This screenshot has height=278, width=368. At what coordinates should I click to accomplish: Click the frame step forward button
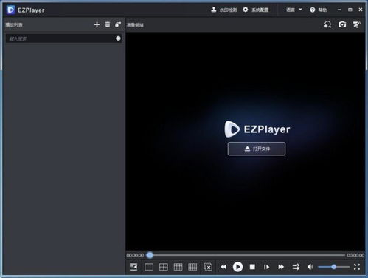click(x=266, y=267)
